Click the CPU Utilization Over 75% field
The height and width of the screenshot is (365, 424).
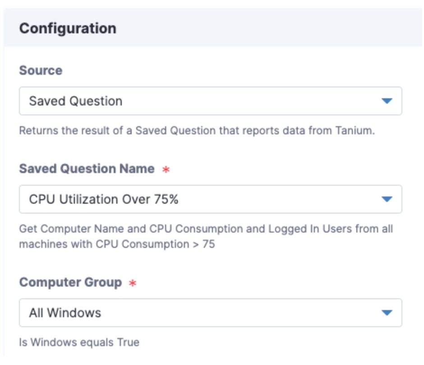pos(135,198)
